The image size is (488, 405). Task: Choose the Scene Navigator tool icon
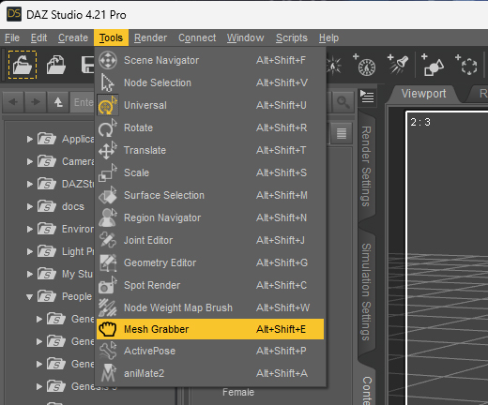108,60
